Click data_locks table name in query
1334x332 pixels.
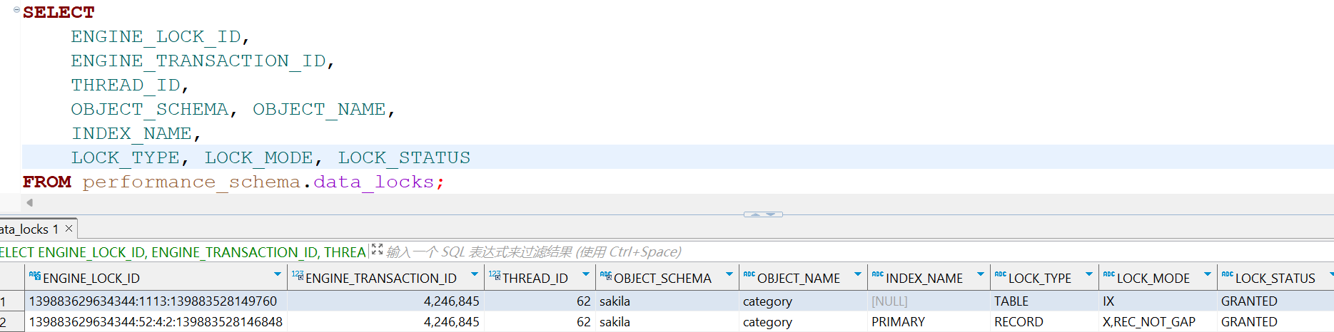pos(373,182)
